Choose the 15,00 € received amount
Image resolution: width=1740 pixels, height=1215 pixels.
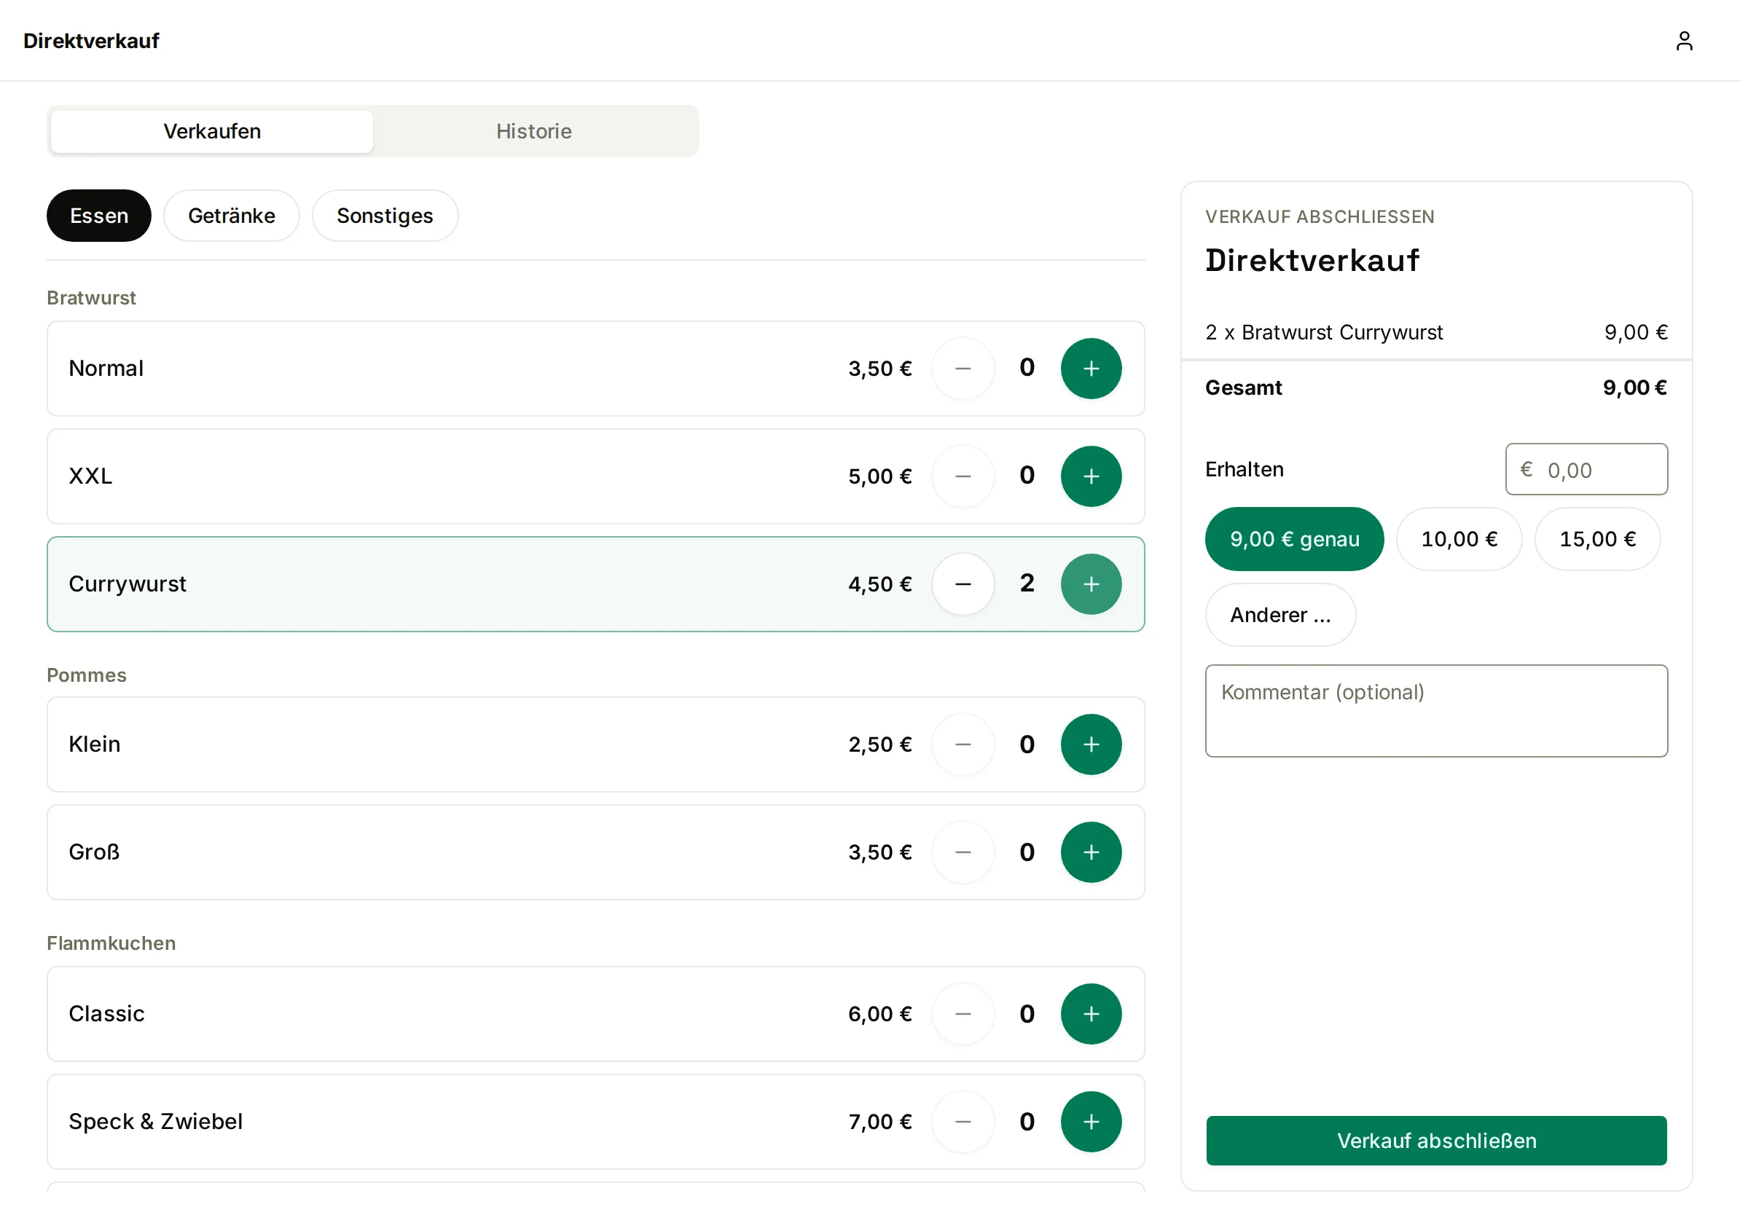point(1597,538)
